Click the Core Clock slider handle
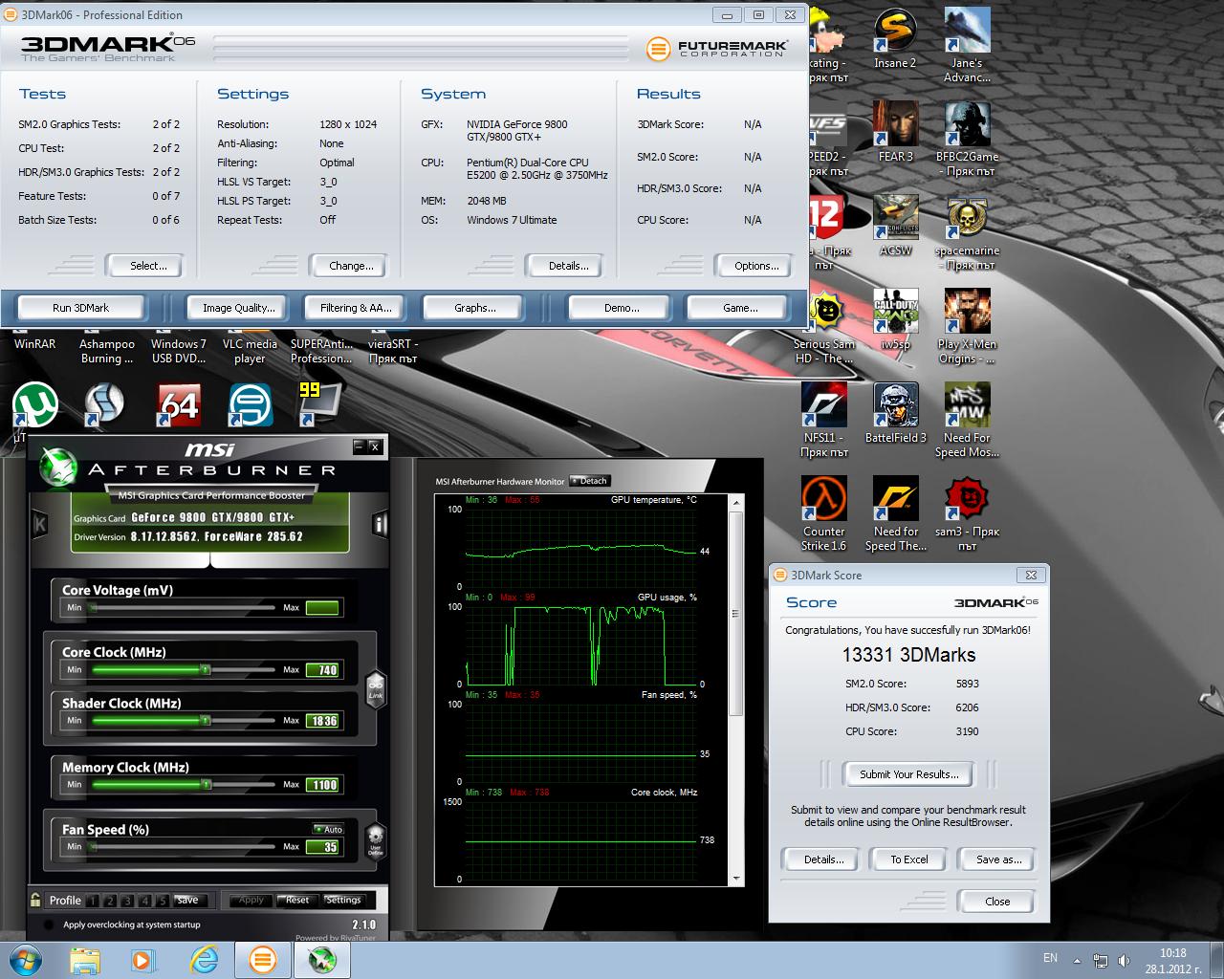The image size is (1224, 979). pos(205,669)
